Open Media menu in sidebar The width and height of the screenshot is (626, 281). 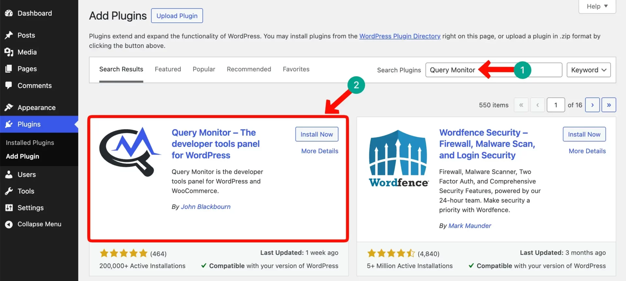click(x=27, y=52)
